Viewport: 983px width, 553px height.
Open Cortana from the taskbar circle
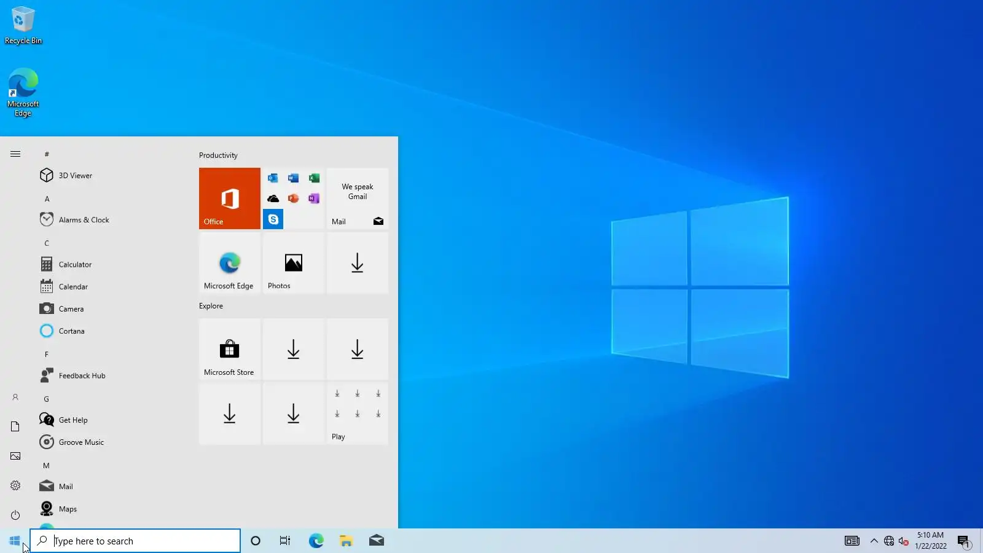[x=256, y=541]
